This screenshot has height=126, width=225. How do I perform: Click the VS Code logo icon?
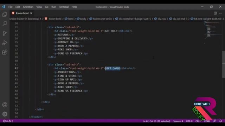[4, 7]
